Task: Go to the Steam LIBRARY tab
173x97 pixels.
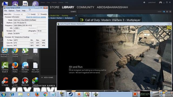Action: point(68,7)
